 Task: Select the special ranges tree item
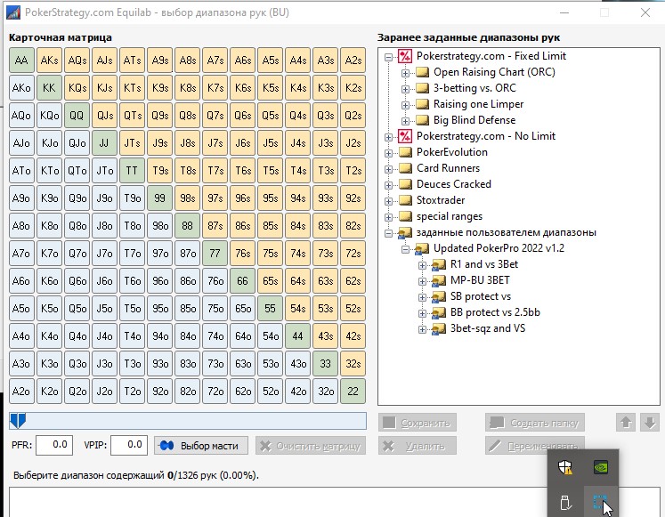tap(450, 216)
